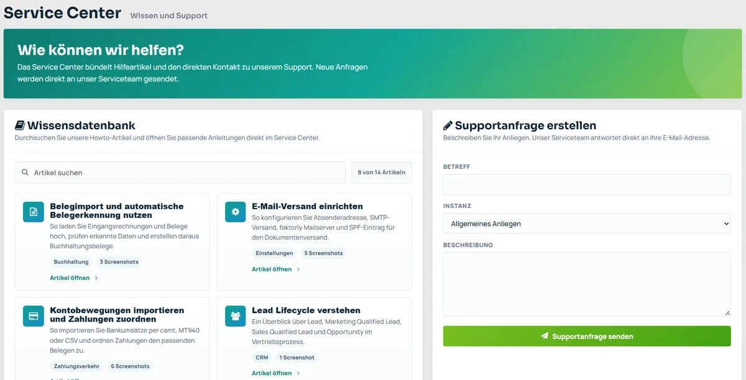Click the 5 Screenshots tag
The width and height of the screenshot is (746, 380).
(324, 253)
